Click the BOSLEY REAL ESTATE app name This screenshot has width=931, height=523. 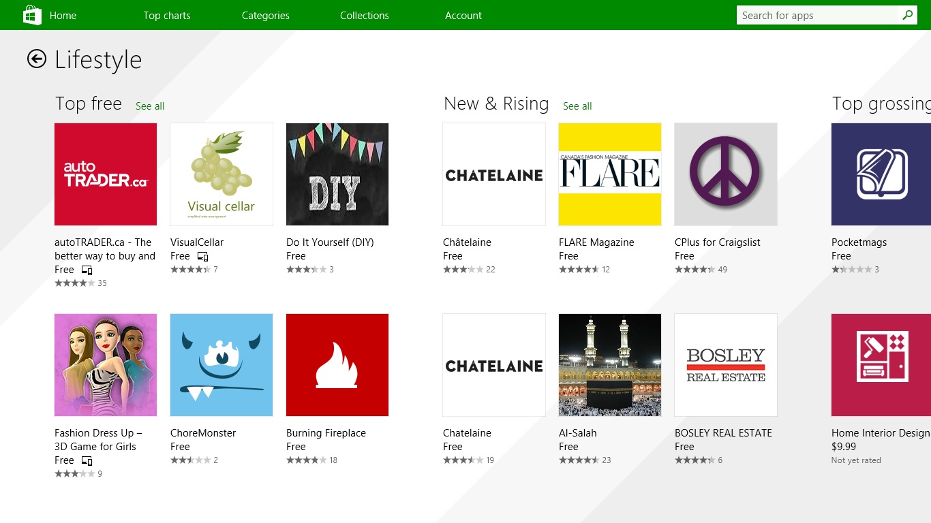(x=723, y=433)
